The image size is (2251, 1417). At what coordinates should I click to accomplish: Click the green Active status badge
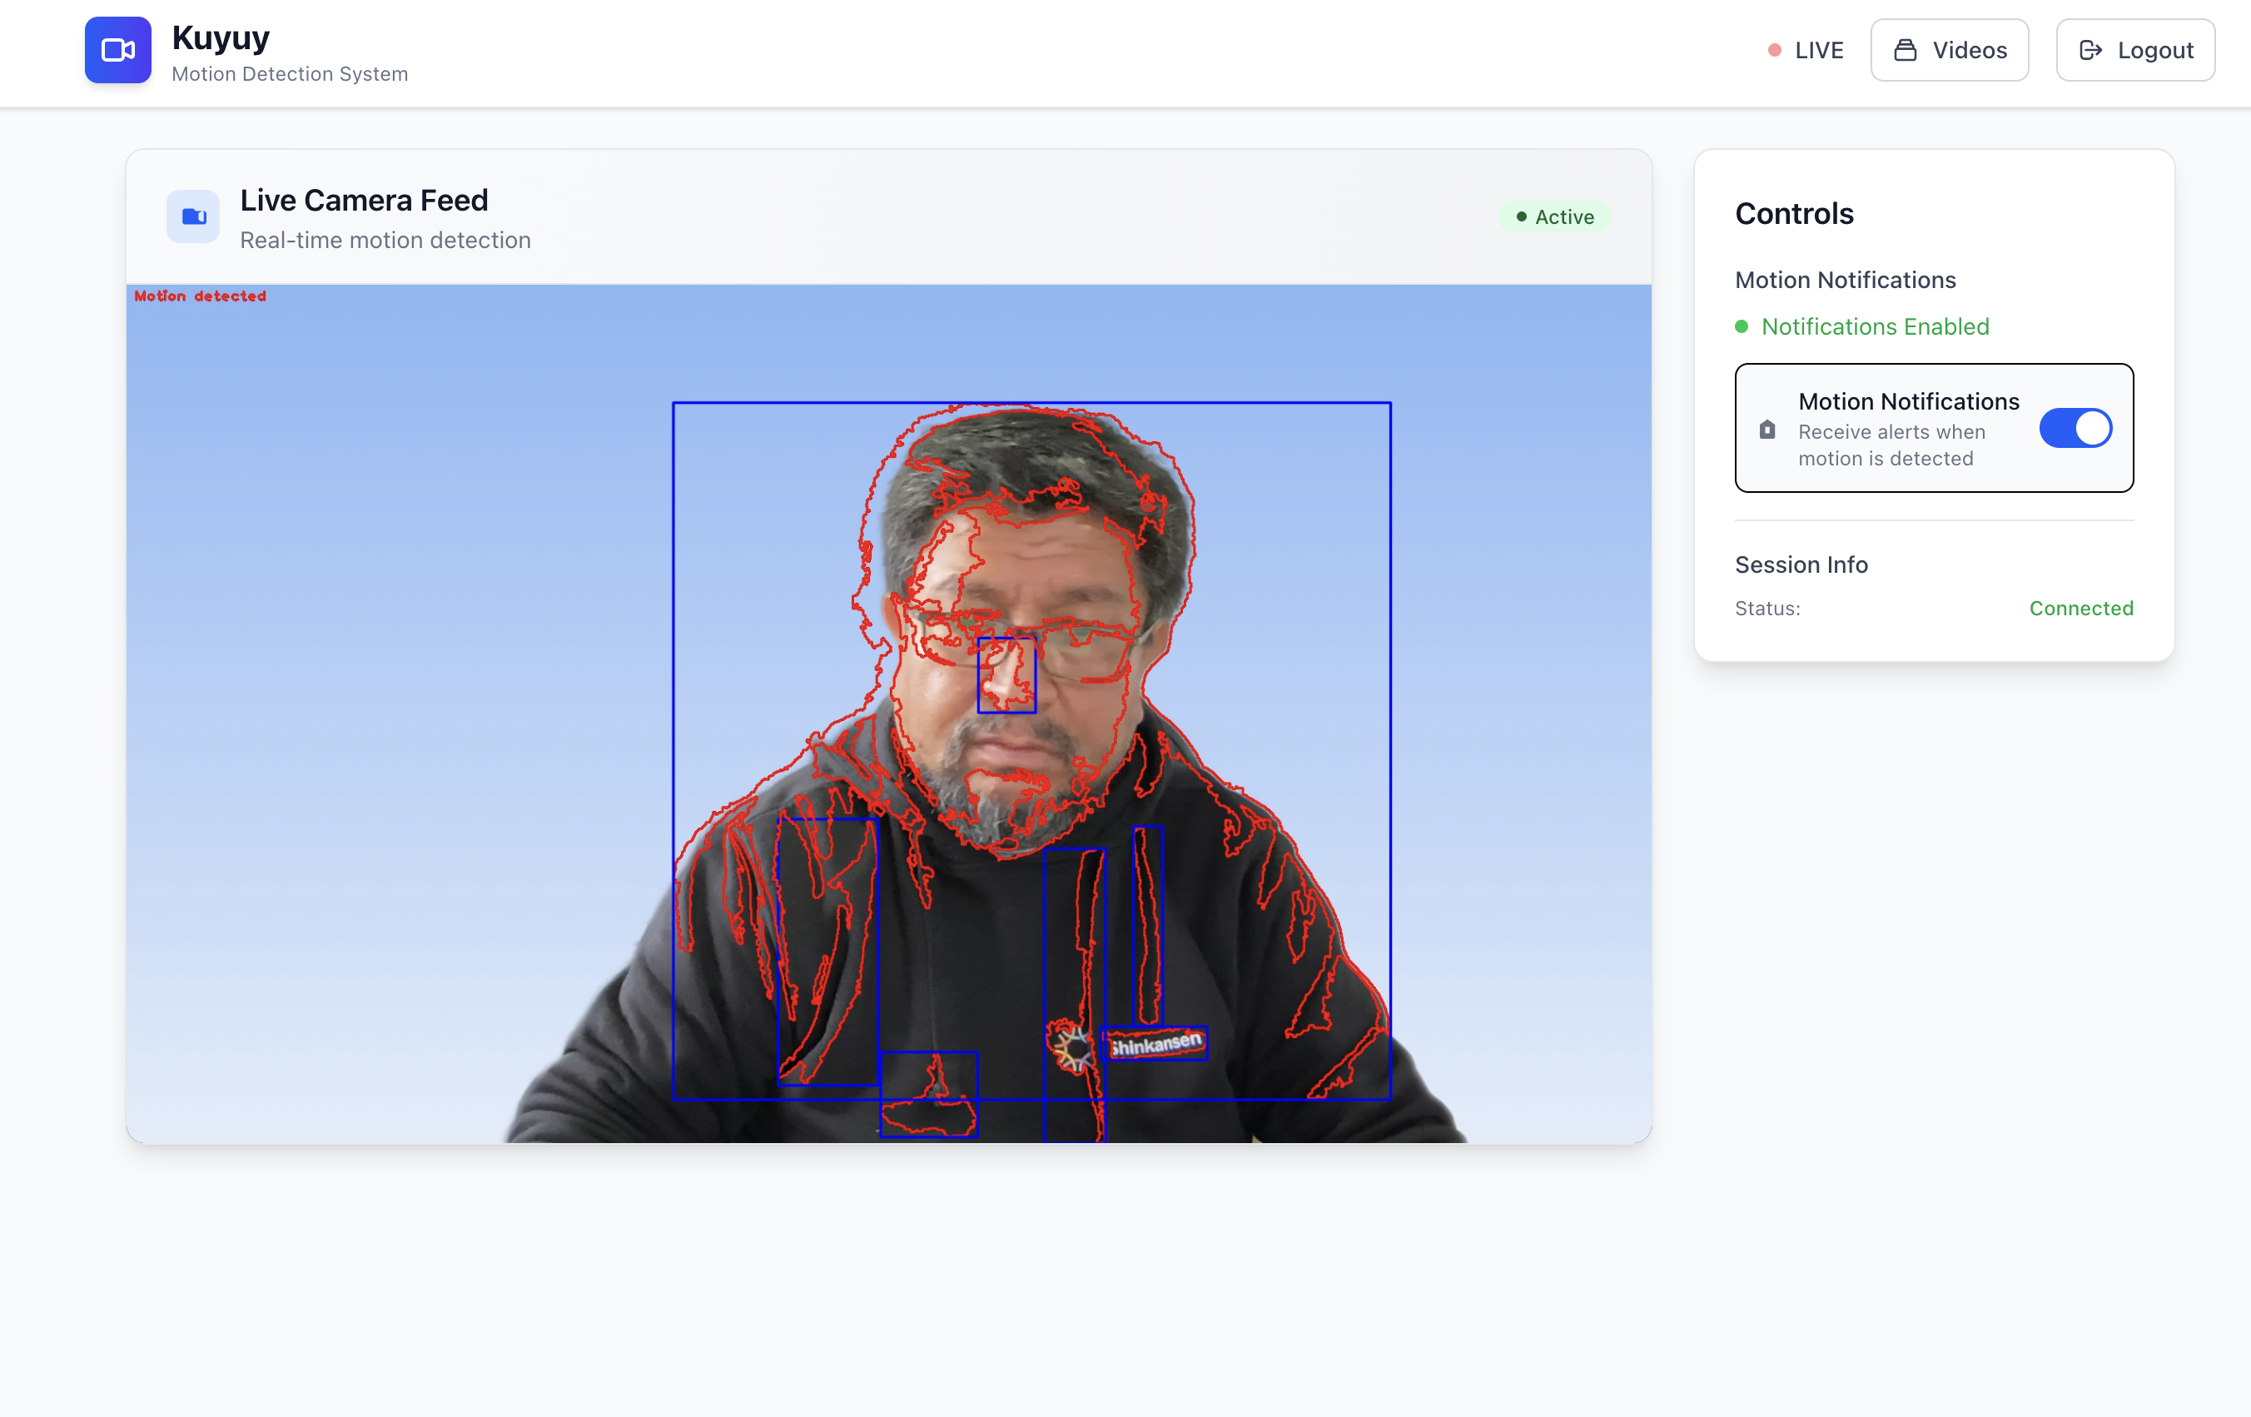pos(1554,216)
